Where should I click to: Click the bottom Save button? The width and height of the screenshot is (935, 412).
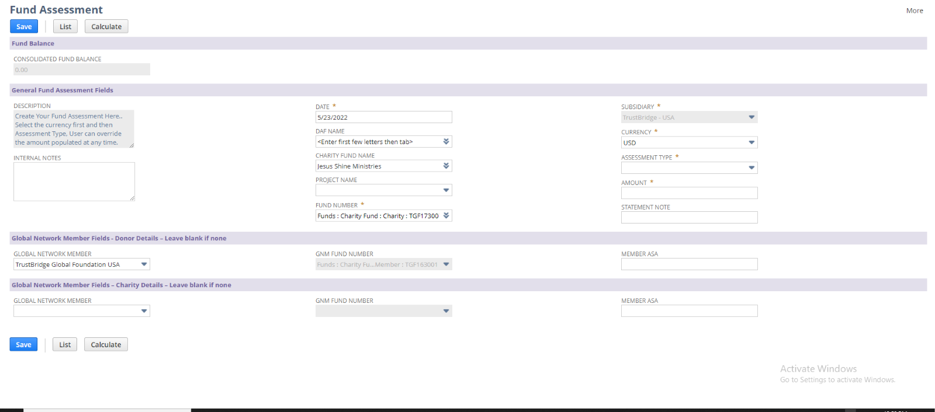coord(23,344)
